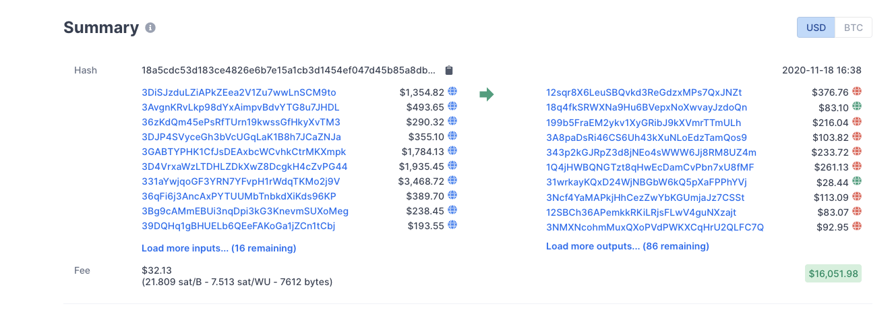The image size is (894, 329).
Task: Click the info icon beside Summary
Action: click(150, 28)
